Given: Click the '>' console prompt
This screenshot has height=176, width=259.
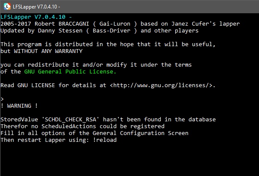Looking at the screenshot, I should pos(3,99).
